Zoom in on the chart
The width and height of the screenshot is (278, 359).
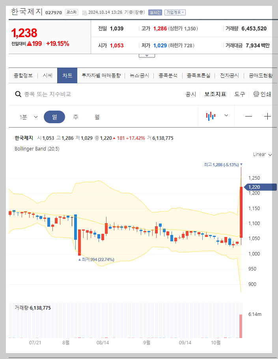coord(267,116)
